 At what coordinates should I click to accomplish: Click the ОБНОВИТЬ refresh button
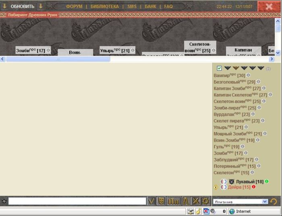click(23, 6)
